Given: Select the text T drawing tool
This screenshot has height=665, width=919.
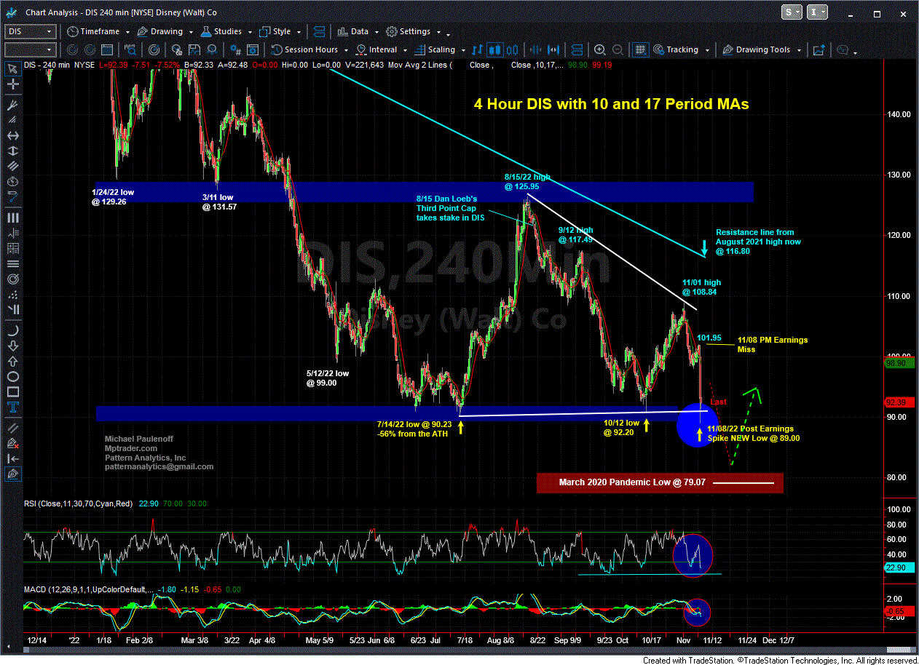Looking at the screenshot, I should tap(13, 408).
